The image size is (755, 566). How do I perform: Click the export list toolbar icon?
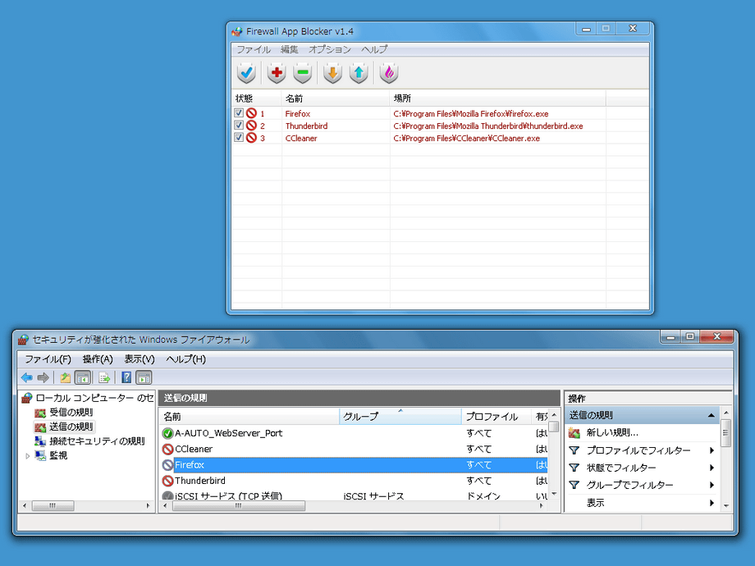104,378
